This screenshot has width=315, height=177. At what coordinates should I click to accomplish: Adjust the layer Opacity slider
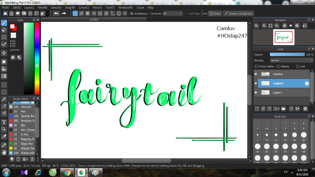[x=287, y=55]
